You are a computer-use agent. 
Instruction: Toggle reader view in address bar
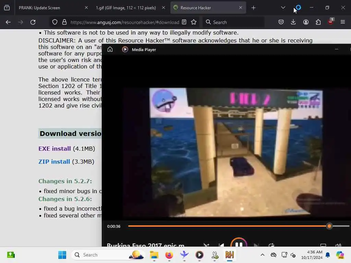[184, 22]
